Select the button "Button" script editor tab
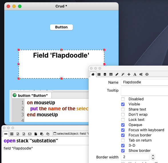This screenshot has height=163, width=168. point(32,95)
